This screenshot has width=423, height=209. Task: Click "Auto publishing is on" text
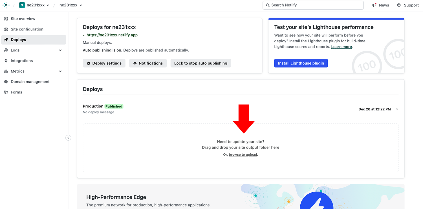(102, 50)
